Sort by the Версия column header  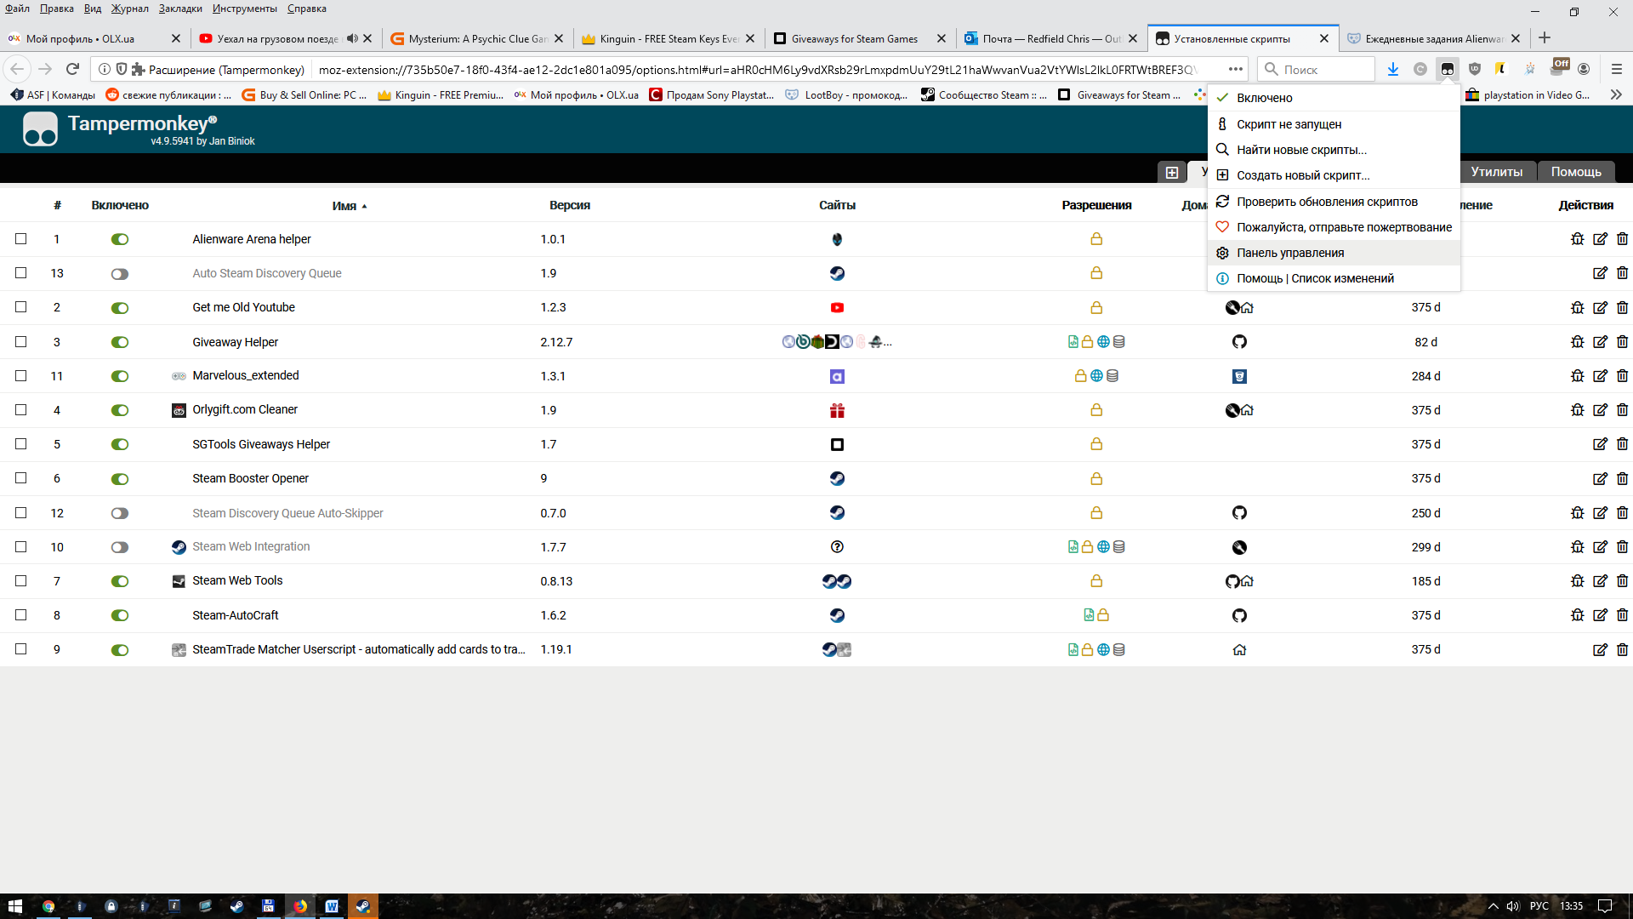[570, 205]
